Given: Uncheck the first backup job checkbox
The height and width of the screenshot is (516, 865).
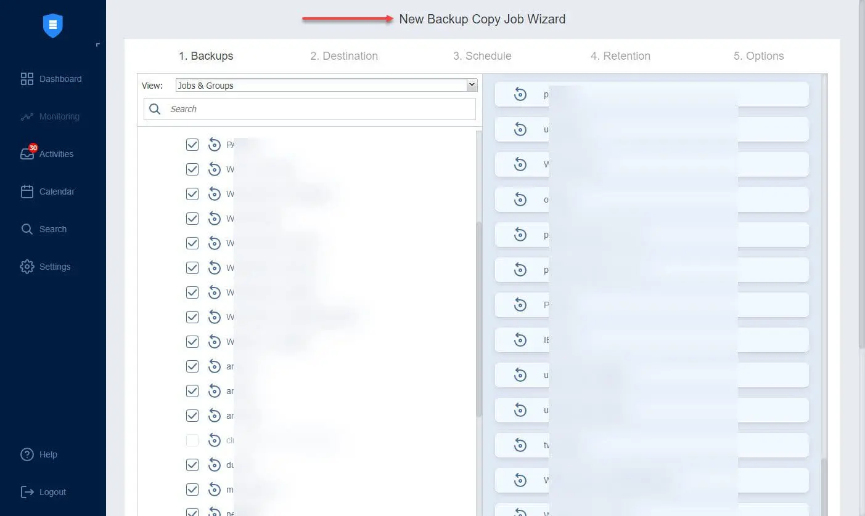Looking at the screenshot, I should coord(192,144).
